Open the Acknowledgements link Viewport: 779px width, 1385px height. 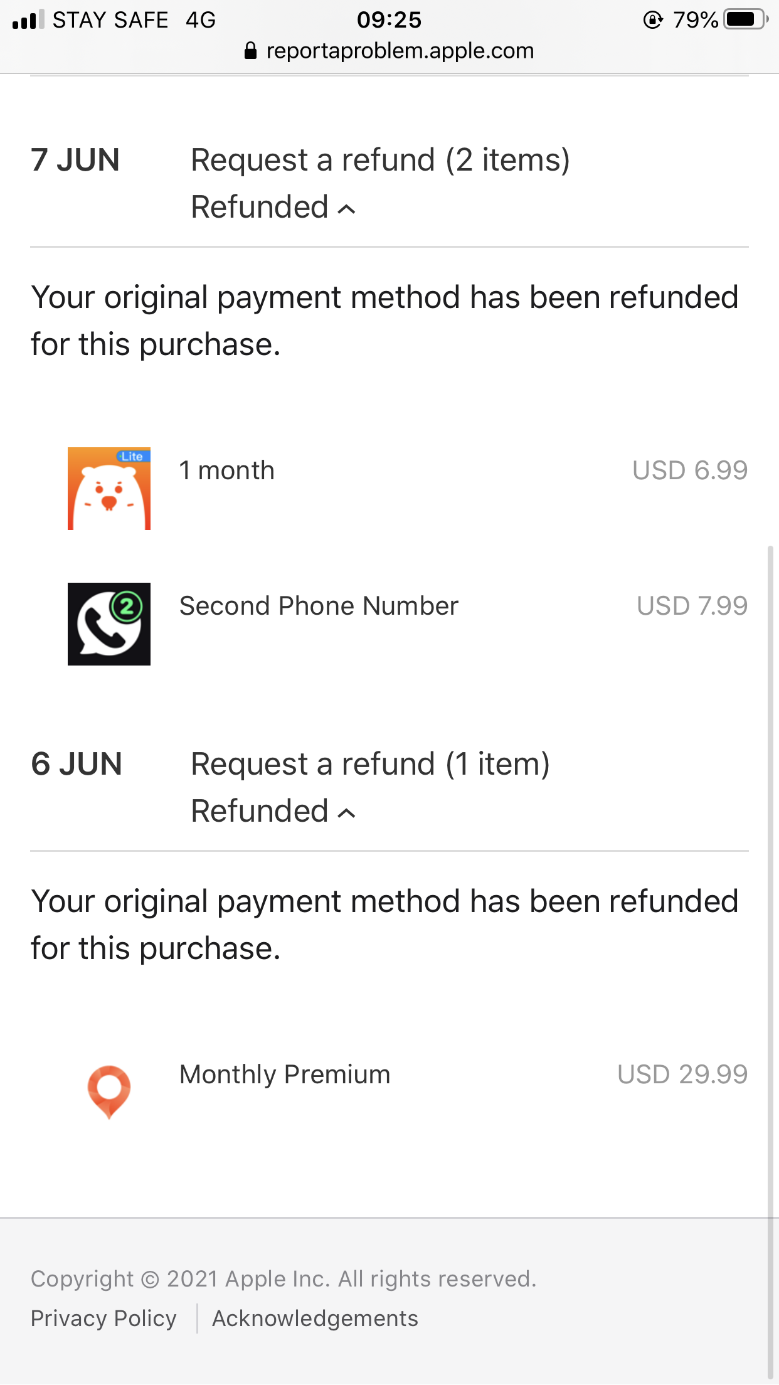coord(315,1319)
